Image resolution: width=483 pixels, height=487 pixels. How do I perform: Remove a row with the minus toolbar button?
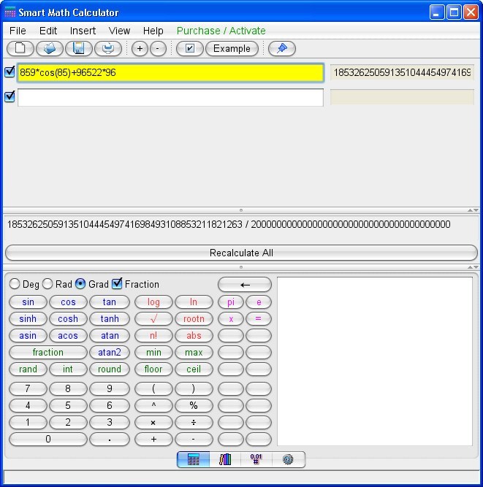[158, 48]
